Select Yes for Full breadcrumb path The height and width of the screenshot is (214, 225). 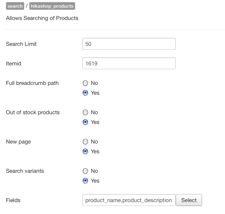click(x=85, y=93)
